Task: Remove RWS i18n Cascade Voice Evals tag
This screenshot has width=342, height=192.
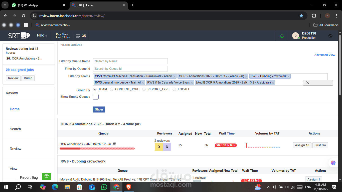Action: pyautogui.click(x=192, y=82)
